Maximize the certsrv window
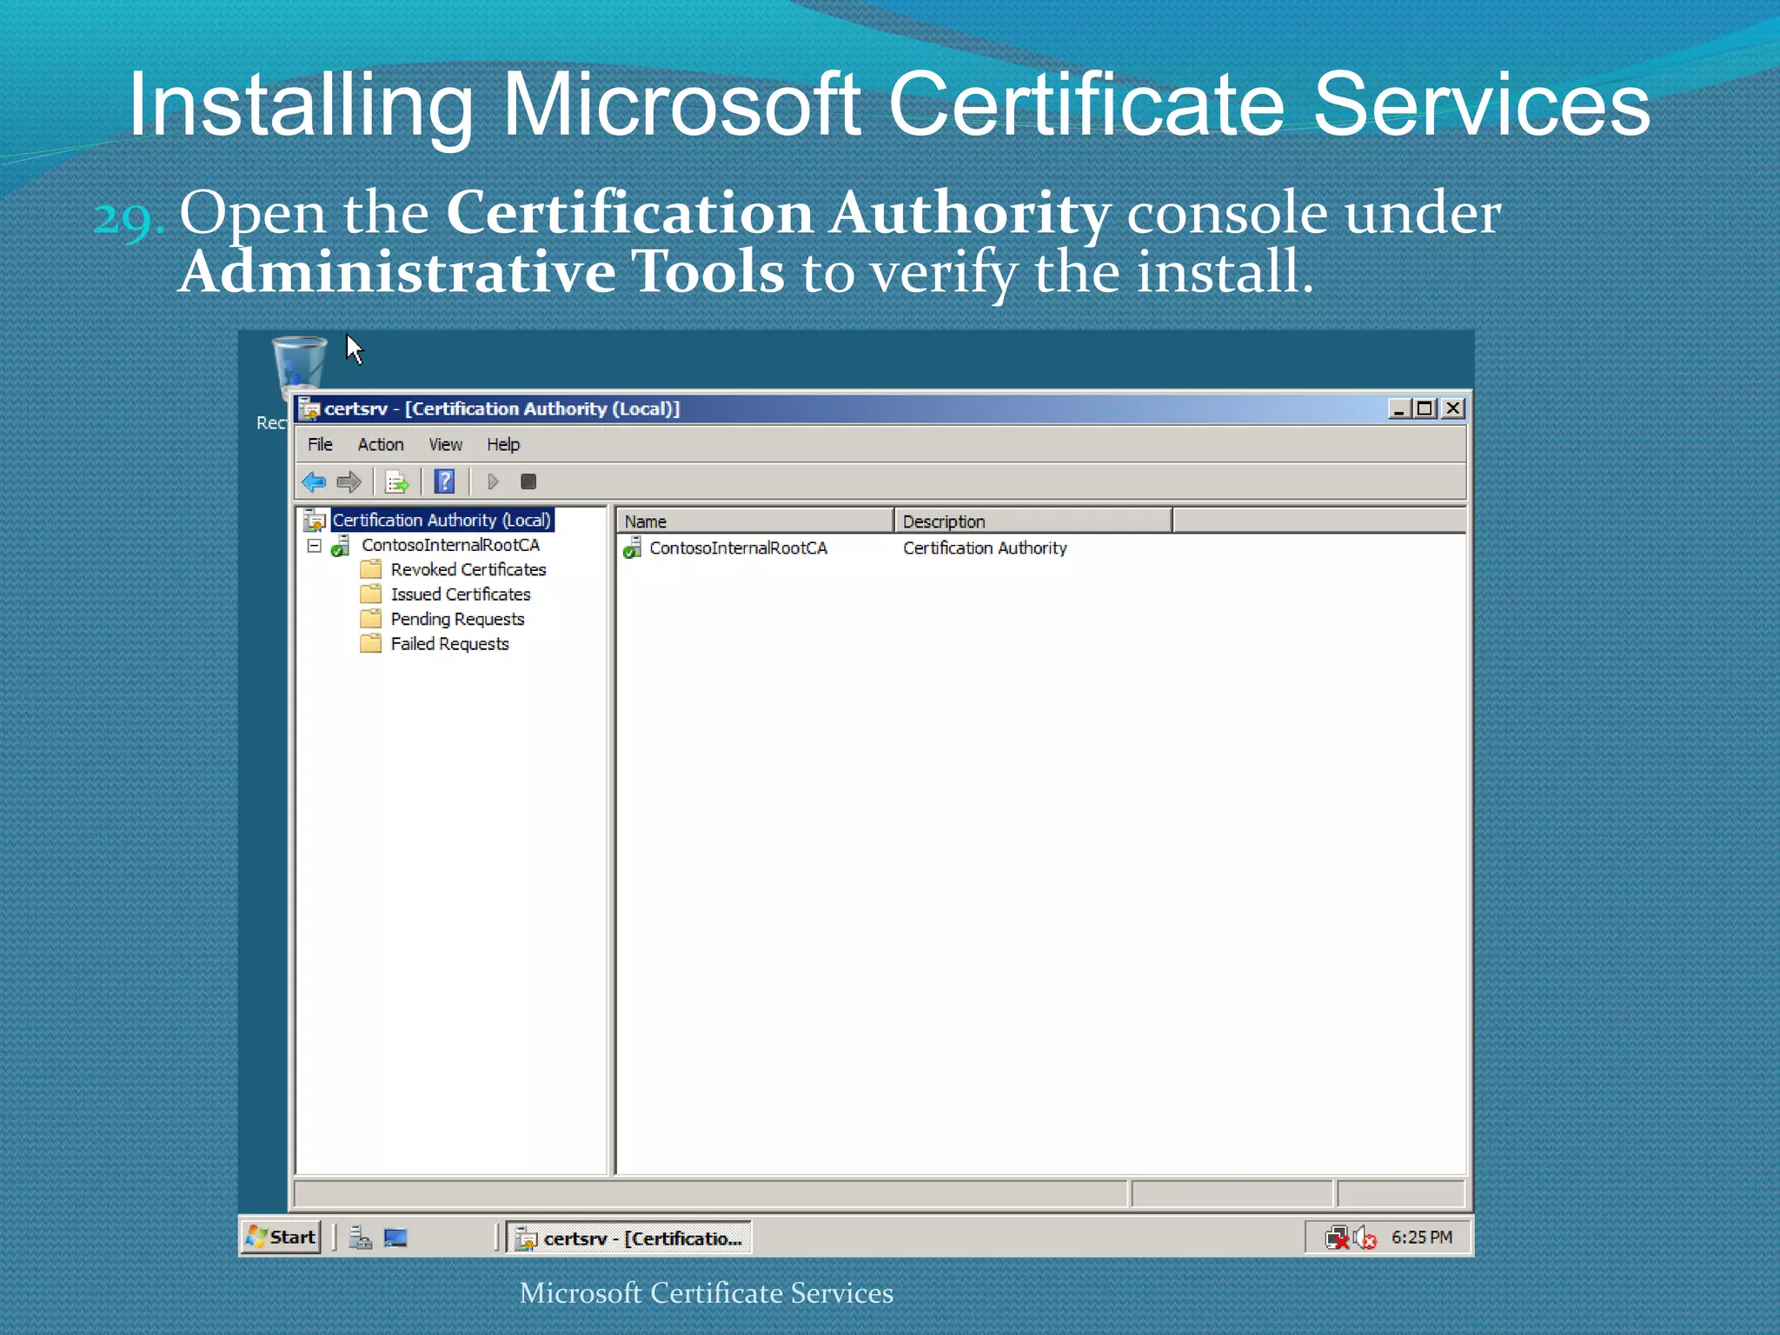The width and height of the screenshot is (1780, 1335). (x=1425, y=408)
